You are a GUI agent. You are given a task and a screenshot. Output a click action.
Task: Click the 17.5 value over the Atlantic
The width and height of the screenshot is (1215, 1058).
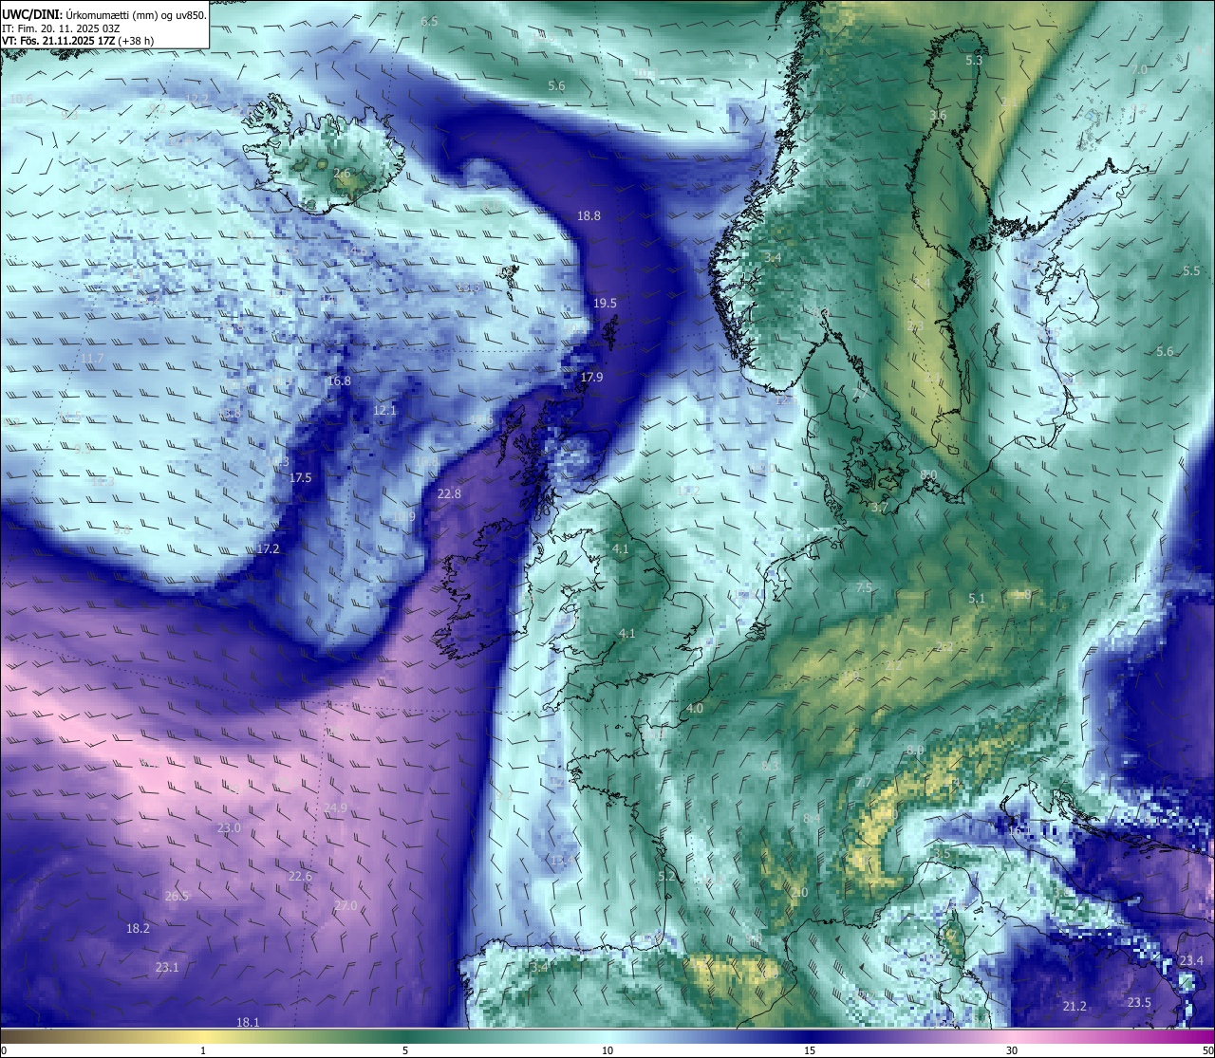coord(300,477)
